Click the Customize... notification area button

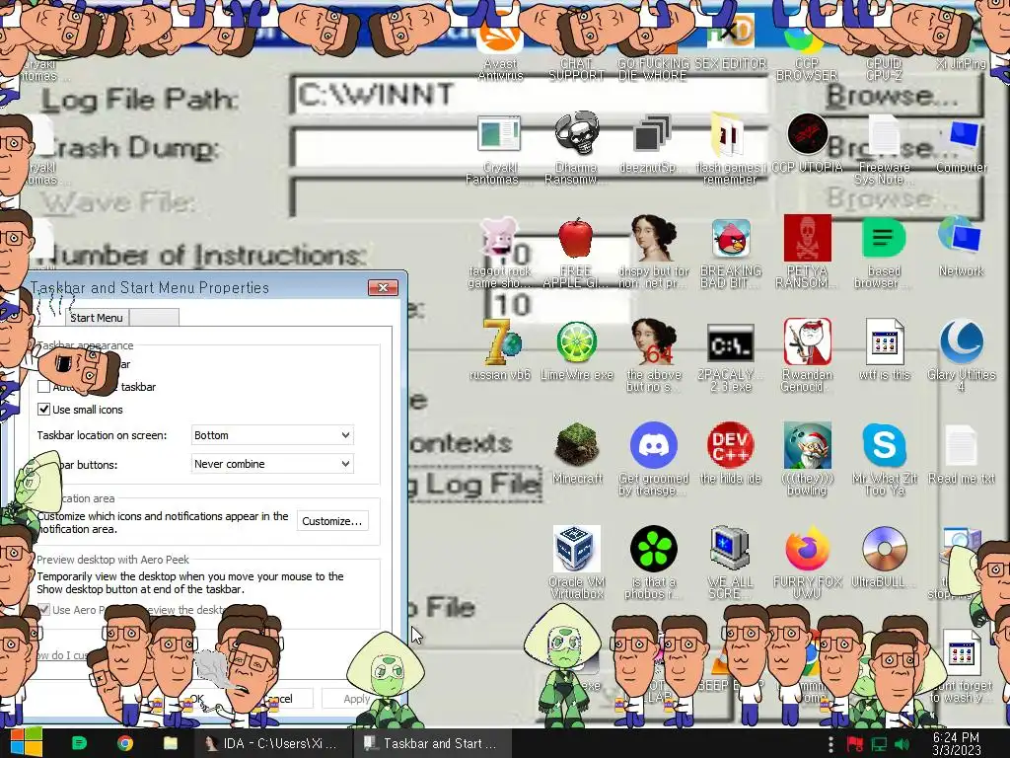click(x=332, y=521)
